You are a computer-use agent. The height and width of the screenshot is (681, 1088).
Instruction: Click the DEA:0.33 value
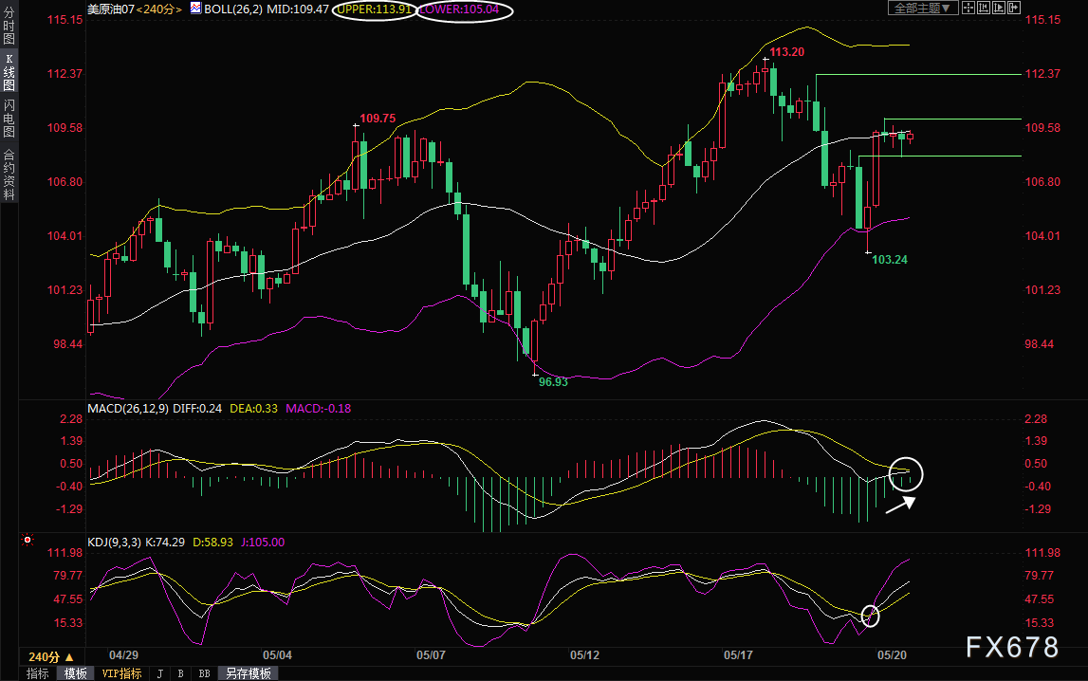click(x=253, y=409)
